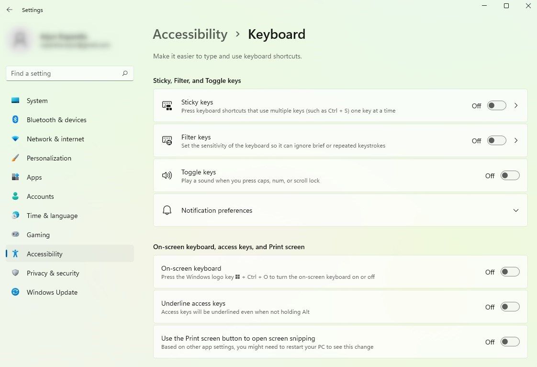Click the Personalization paintbrush icon
537x367 pixels.
click(x=15, y=158)
